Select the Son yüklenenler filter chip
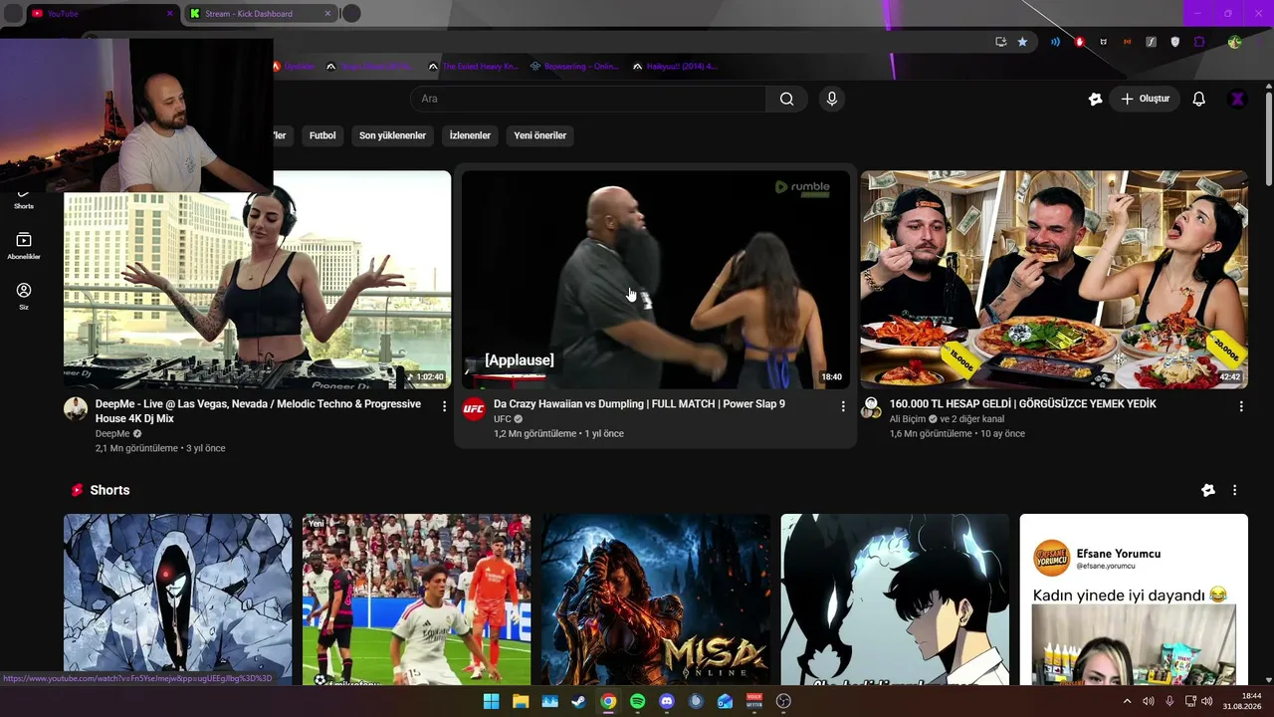The image size is (1274, 717). click(x=392, y=135)
